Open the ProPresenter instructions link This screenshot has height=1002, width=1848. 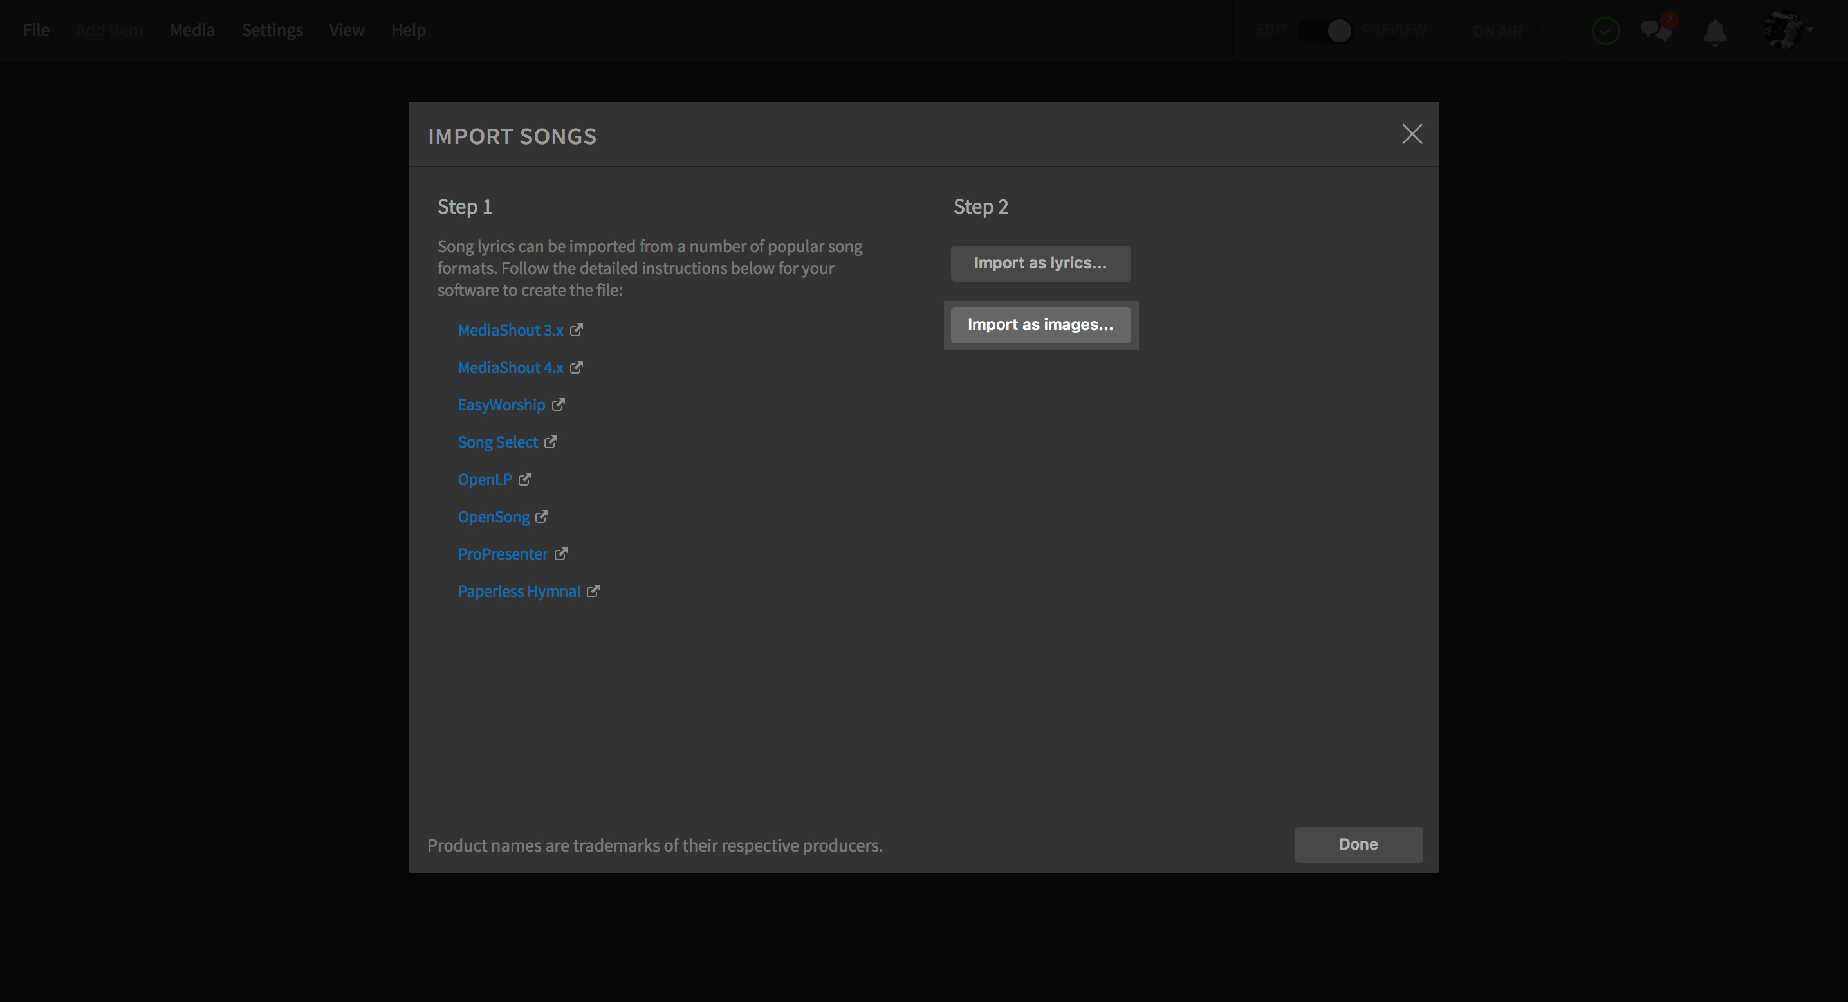(x=502, y=554)
